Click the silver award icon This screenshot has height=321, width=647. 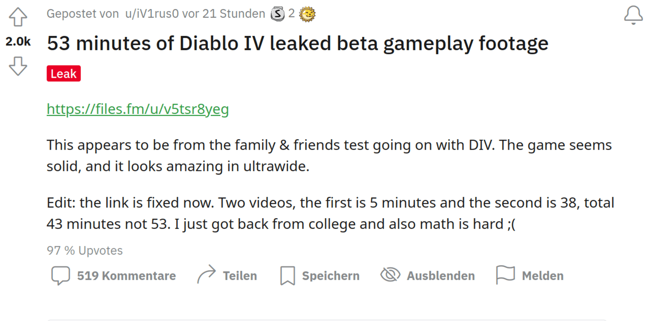[278, 14]
